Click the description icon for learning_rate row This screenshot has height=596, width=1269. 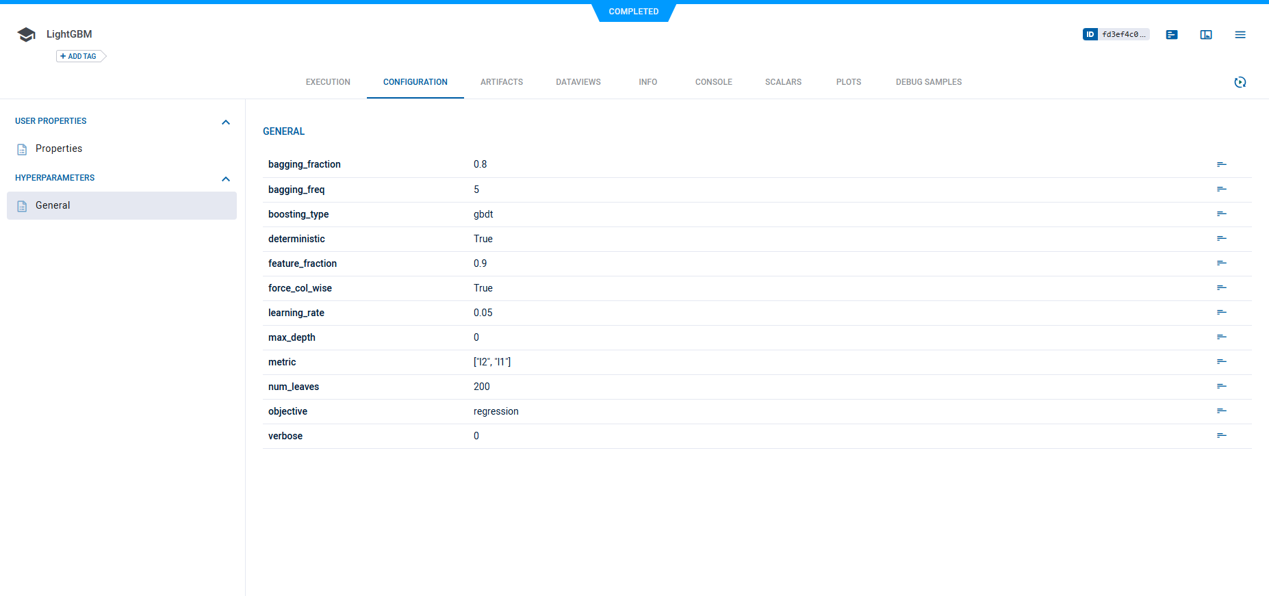coord(1221,313)
